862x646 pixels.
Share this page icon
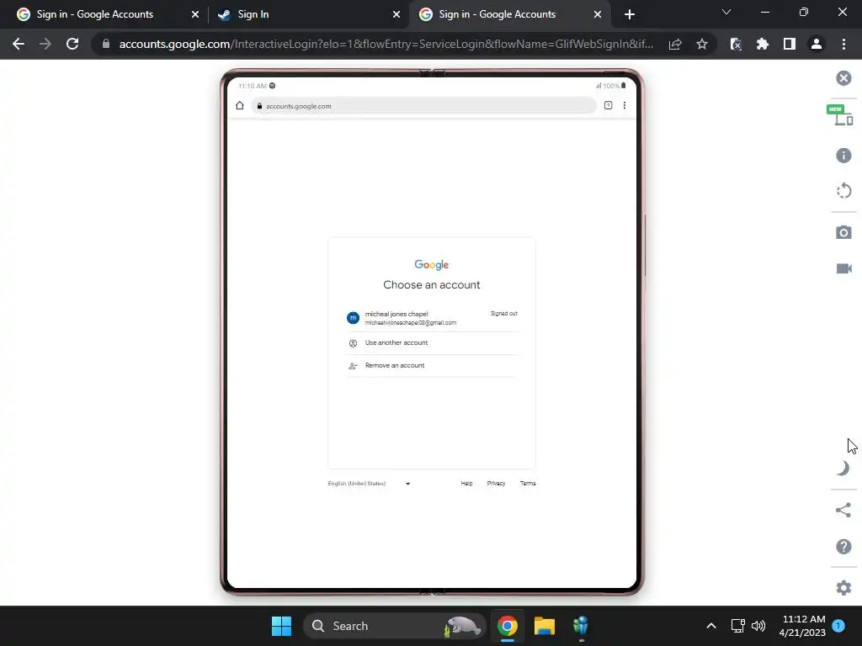click(675, 44)
